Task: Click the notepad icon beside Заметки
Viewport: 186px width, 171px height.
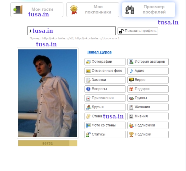Action: [88, 80]
